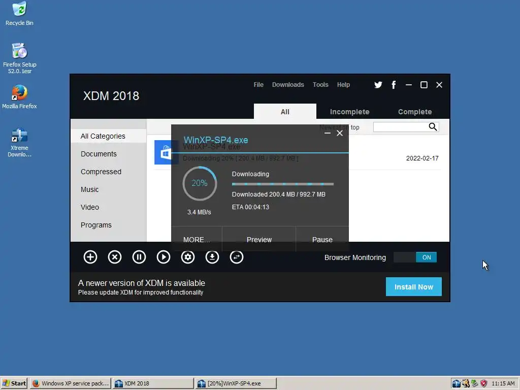
Task: Open the Help menu
Action: [343, 85]
